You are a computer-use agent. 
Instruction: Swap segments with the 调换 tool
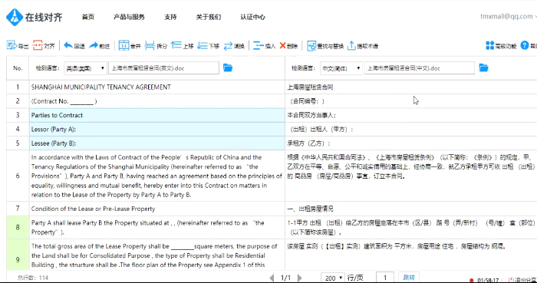tap(234, 46)
